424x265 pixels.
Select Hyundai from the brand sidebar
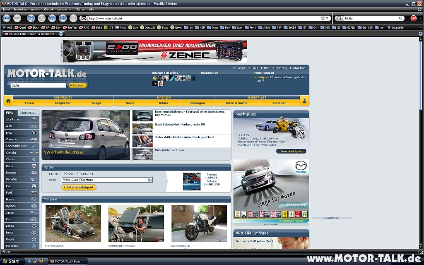[22, 206]
